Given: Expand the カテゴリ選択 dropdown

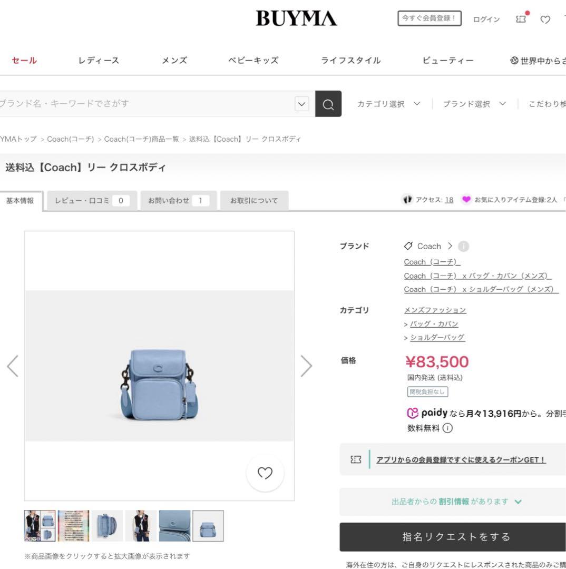Looking at the screenshot, I should [389, 104].
